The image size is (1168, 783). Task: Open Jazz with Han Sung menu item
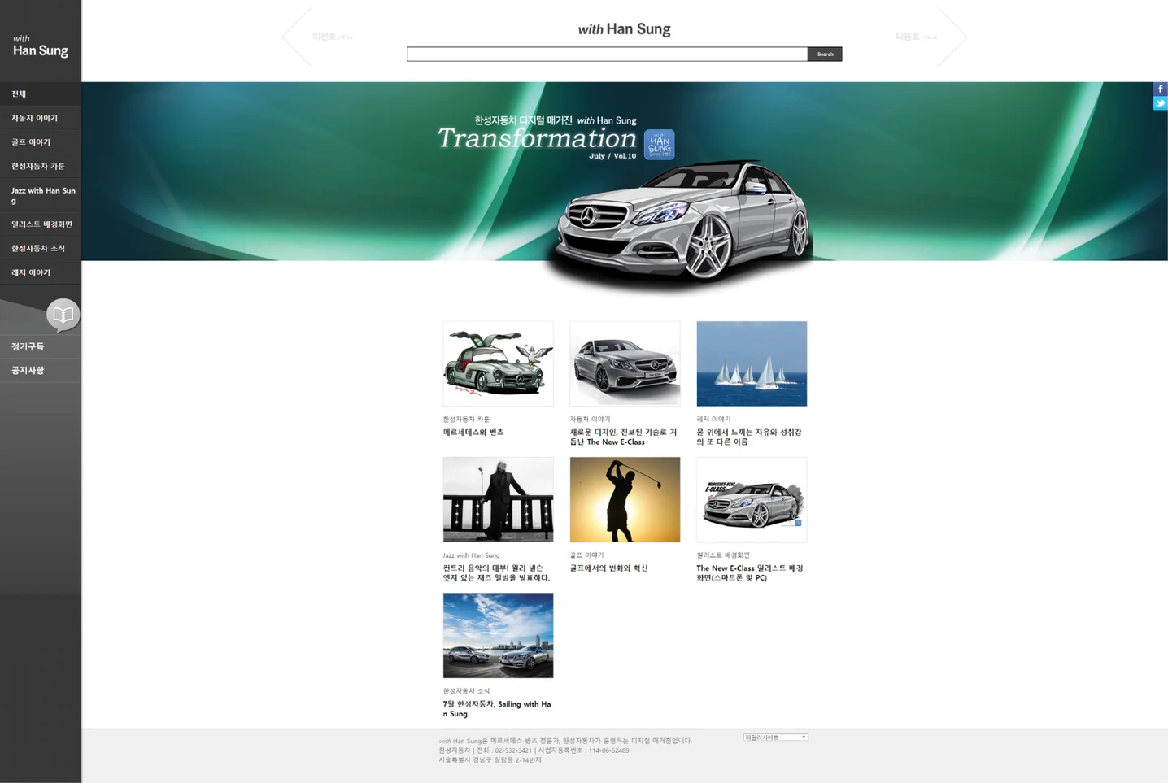point(41,195)
